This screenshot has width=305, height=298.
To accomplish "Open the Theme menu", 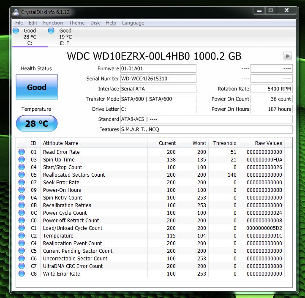I will (76, 23).
